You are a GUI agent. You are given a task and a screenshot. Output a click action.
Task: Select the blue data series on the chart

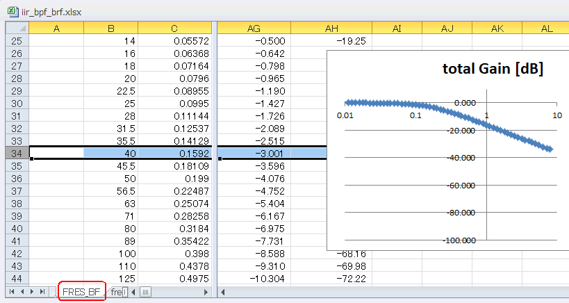(x=448, y=120)
